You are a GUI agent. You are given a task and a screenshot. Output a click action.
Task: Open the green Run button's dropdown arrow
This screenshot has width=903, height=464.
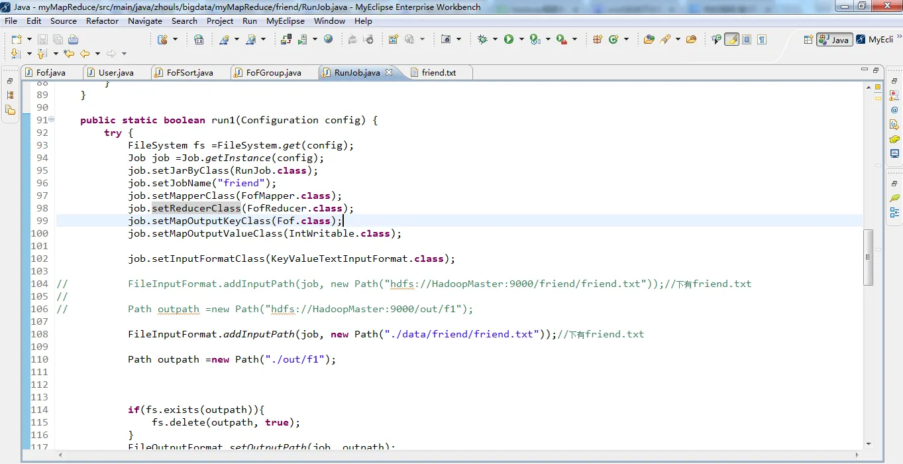[x=521, y=39]
